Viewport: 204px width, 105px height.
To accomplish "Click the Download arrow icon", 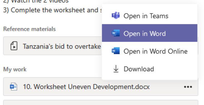I will click(116, 69).
